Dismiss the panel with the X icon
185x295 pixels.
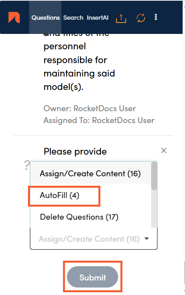pos(164,151)
